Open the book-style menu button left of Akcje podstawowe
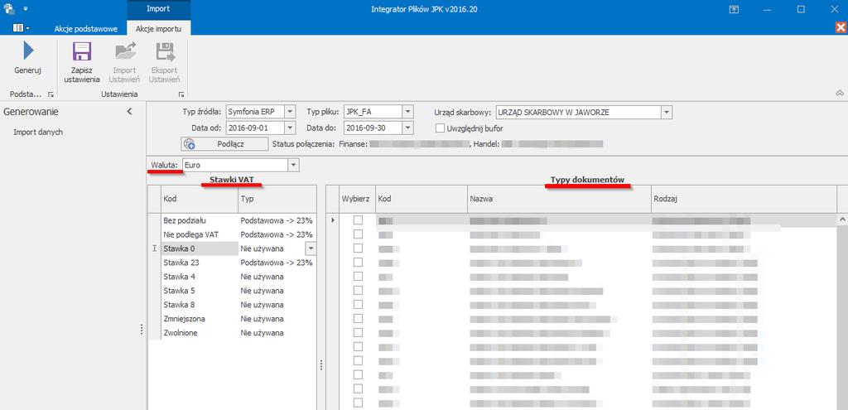Screen dimensions: 848x410 tap(21, 27)
